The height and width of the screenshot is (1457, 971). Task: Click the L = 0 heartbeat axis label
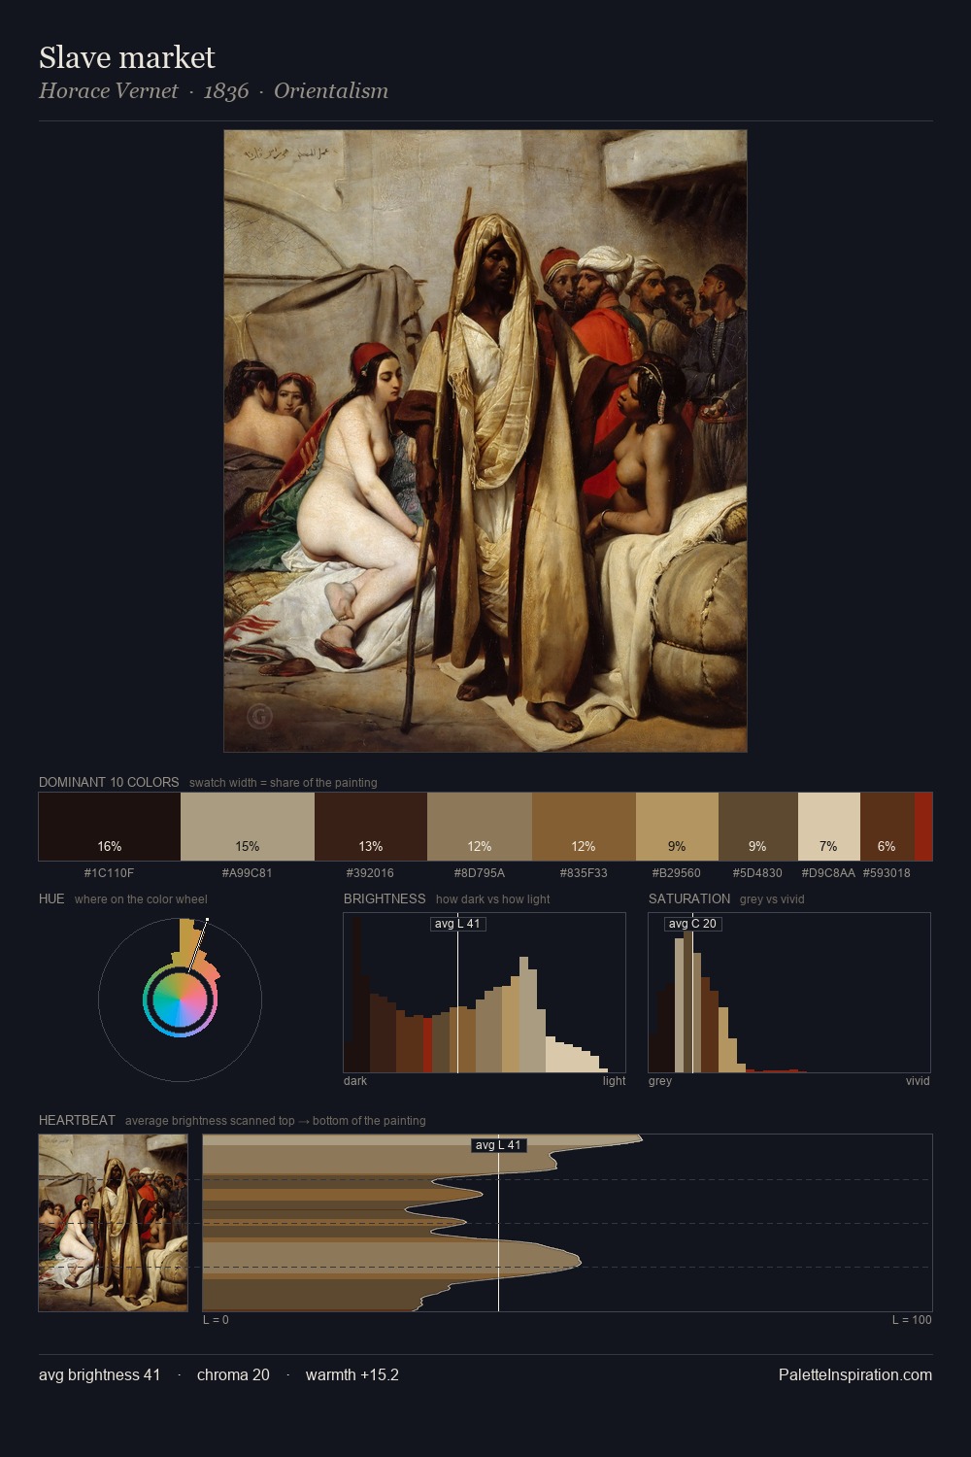point(216,1319)
